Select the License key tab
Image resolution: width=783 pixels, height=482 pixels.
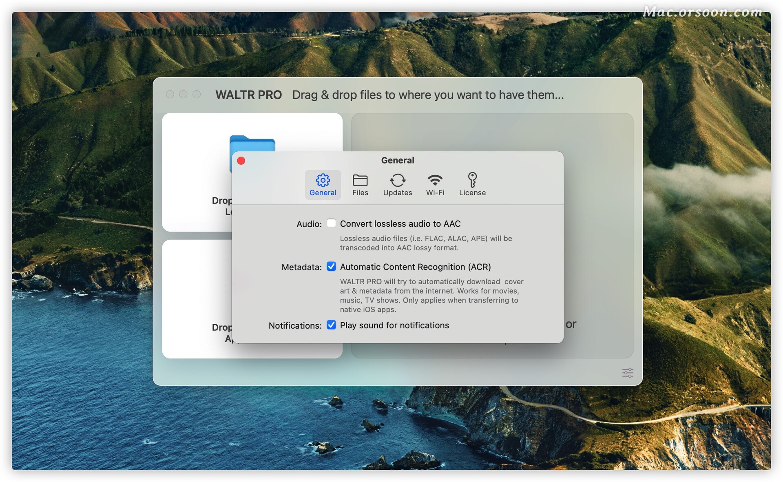(x=472, y=184)
